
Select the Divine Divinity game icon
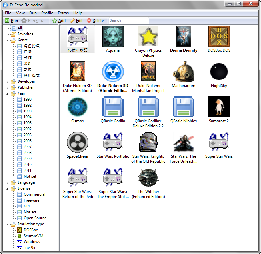click(184, 36)
